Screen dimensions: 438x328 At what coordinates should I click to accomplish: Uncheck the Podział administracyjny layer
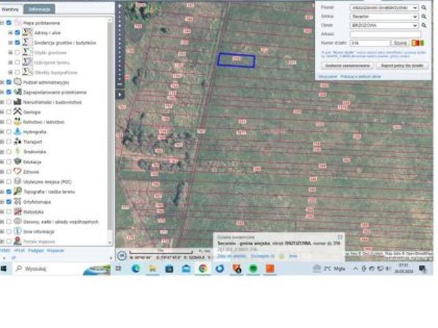point(9,82)
